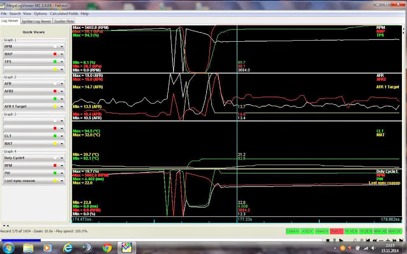Jump to the end of the log
Image resolution: width=407 pixels, height=254 pixels.
tap(401, 240)
